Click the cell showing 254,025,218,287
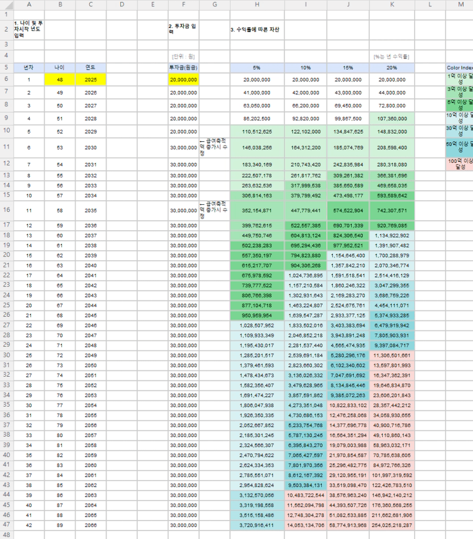The height and width of the screenshot is (539, 473). tap(392, 525)
